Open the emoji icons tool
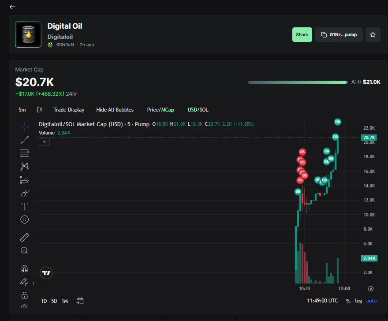The image size is (388, 321). click(x=25, y=220)
